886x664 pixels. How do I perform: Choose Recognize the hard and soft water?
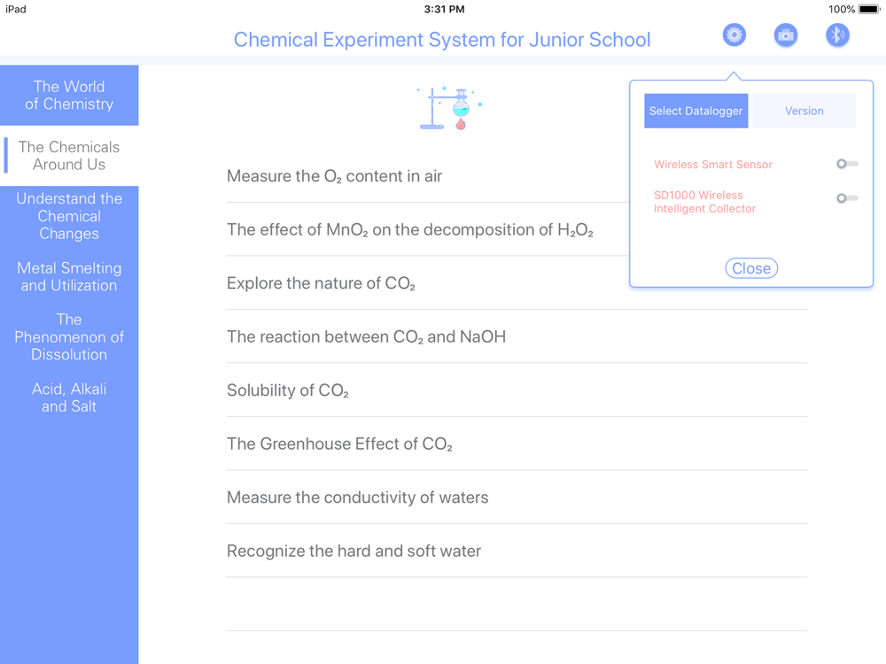517,551
